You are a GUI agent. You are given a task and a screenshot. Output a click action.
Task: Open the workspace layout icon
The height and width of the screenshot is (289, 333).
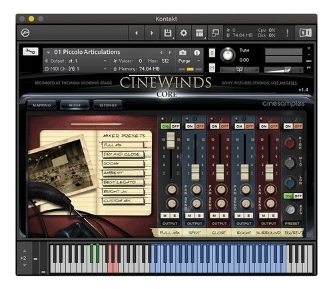coord(200,33)
